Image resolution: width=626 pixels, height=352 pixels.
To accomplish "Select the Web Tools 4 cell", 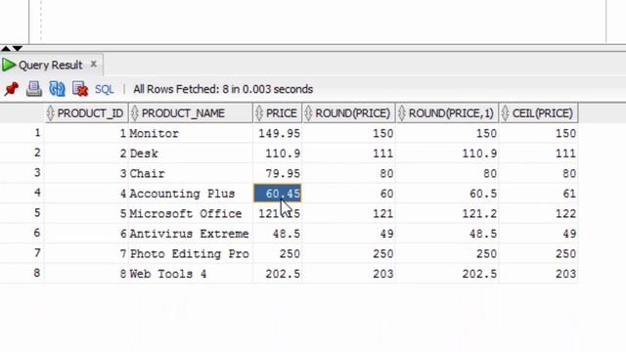I will click(x=191, y=274).
